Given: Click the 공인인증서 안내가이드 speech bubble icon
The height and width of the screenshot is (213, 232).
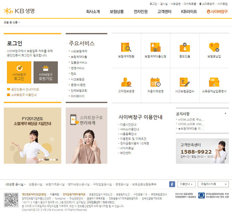Looking at the screenshot, I should click(8, 89).
